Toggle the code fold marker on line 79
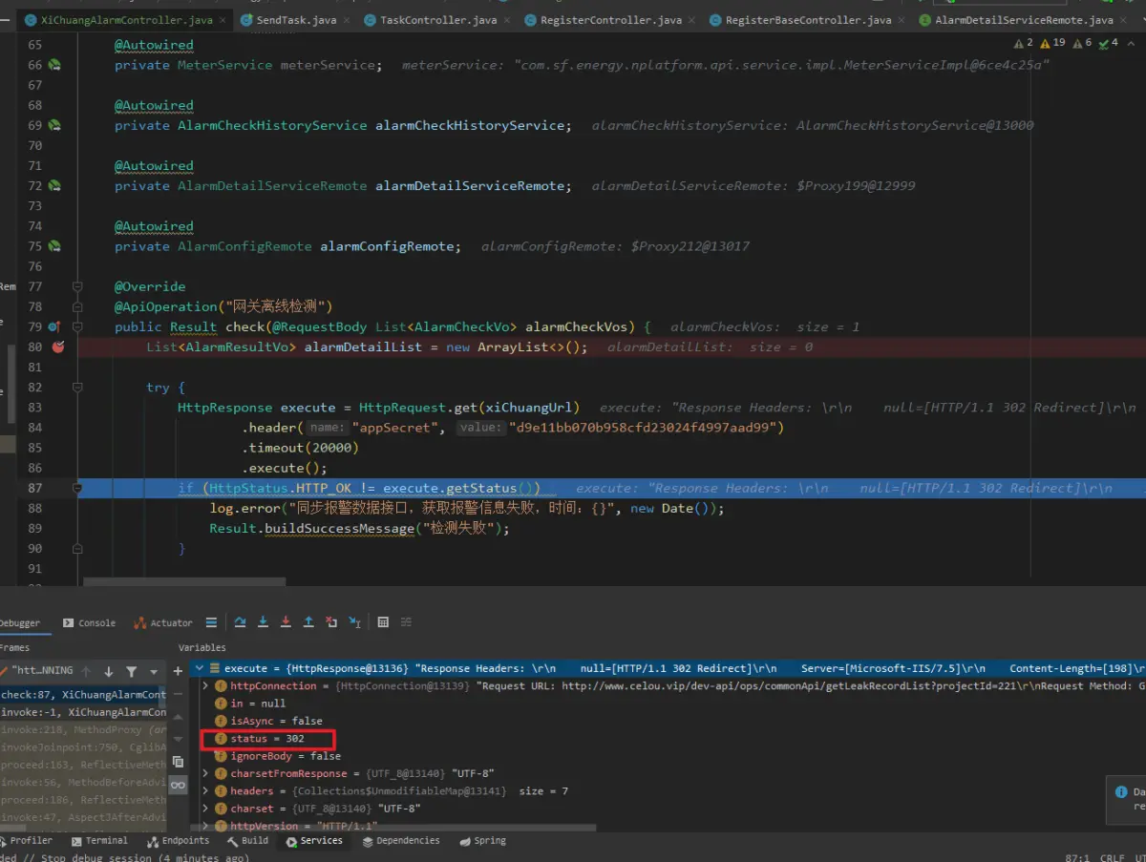1146x862 pixels. (78, 326)
